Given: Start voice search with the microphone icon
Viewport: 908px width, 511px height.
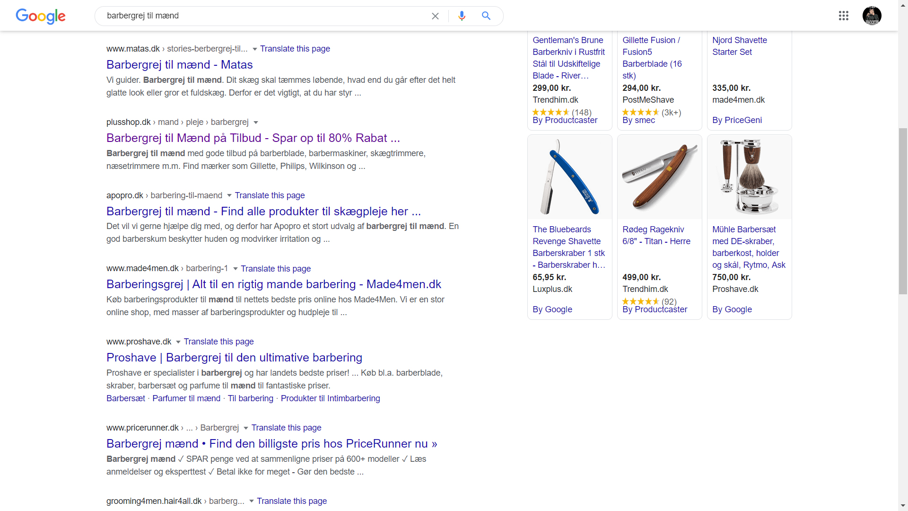Looking at the screenshot, I should (x=462, y=16).
